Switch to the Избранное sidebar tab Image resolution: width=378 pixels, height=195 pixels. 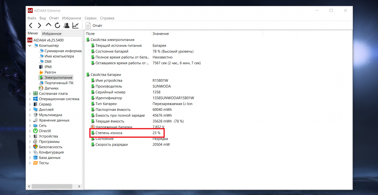tap(51, 34)
